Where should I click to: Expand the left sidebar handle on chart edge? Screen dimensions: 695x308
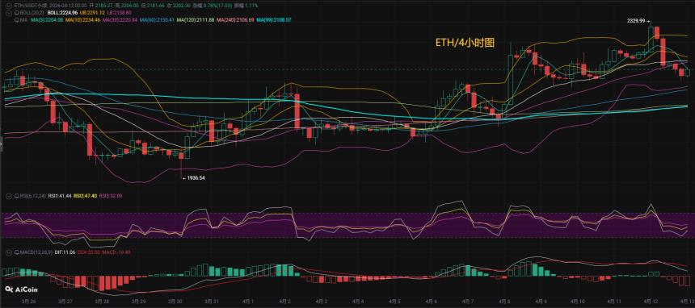point(2,144)
